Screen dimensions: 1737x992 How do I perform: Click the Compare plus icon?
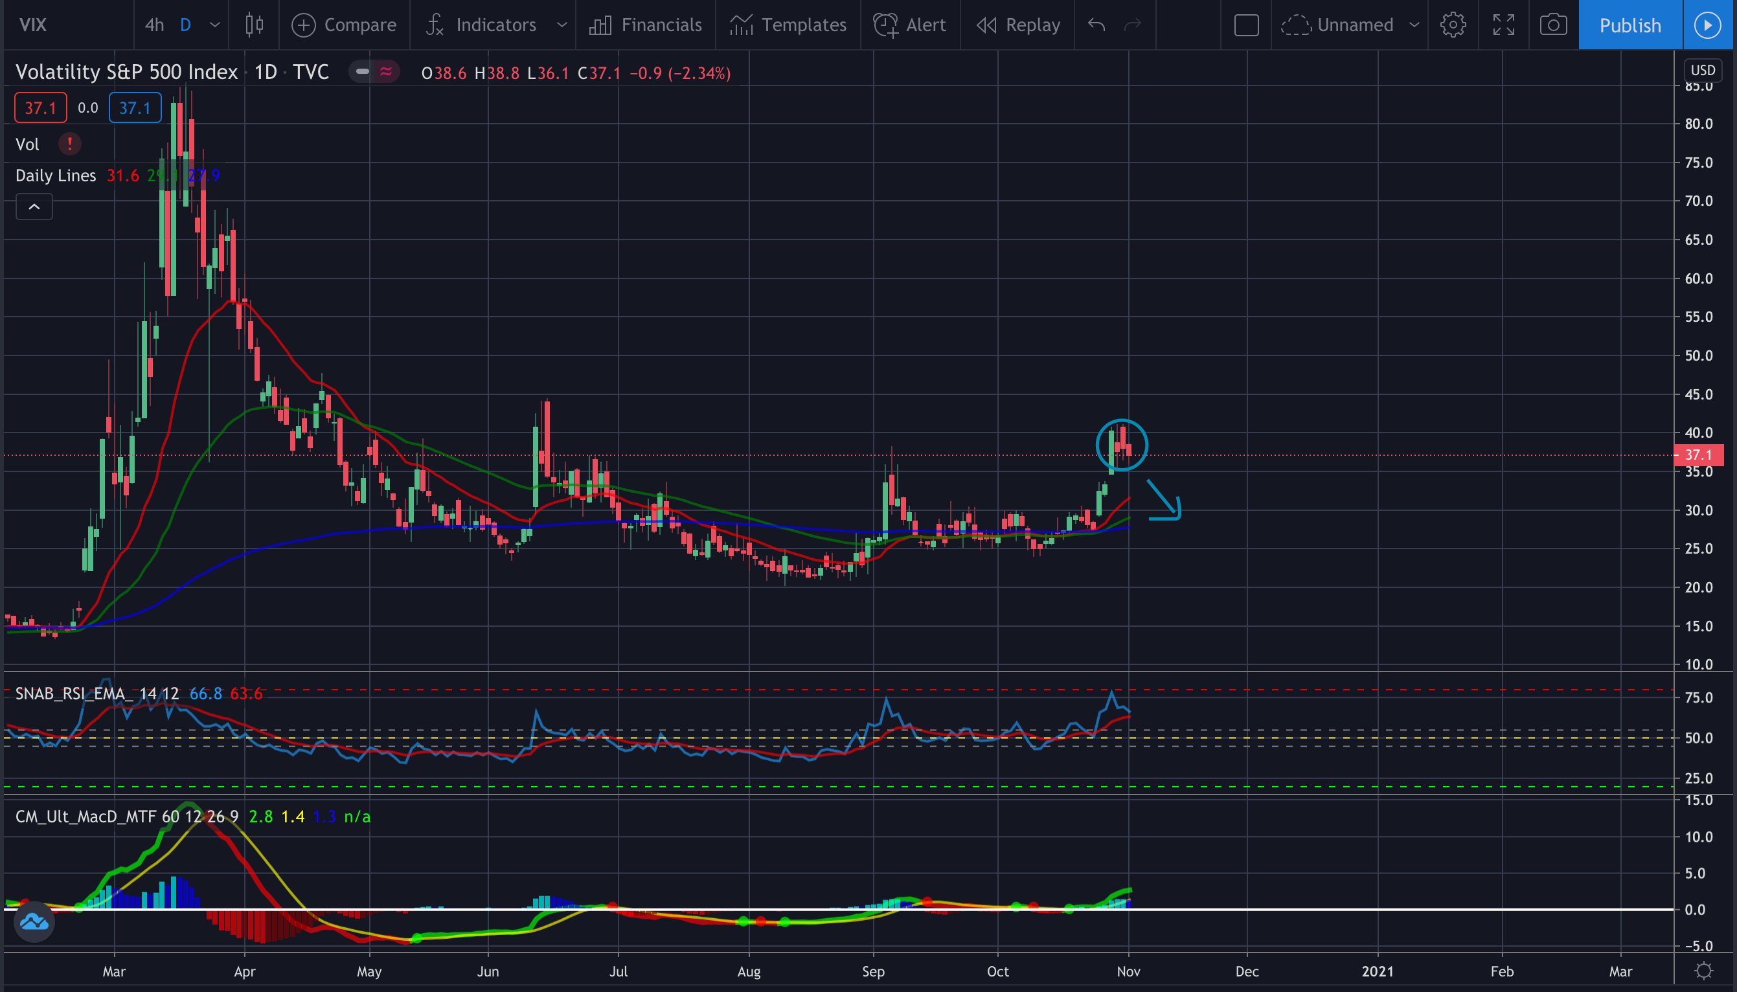coord(303,25)
